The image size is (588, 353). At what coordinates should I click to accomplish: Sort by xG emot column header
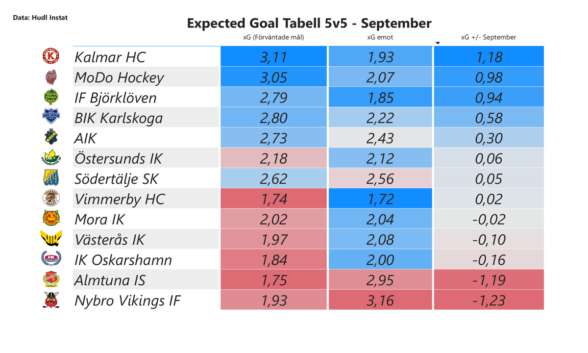pyautogui.click(x=380, y=37)
